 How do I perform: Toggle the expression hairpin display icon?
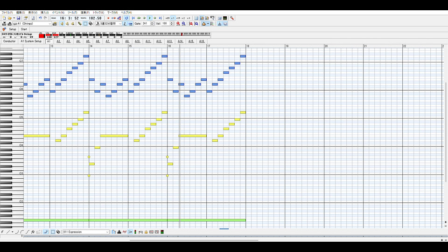(130, 232)
